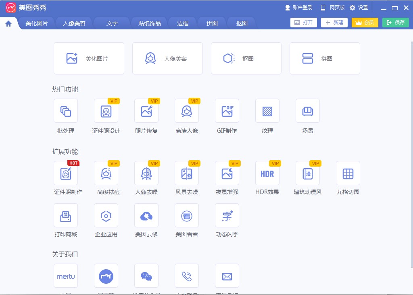The image size is (413, 295).
Task: Open 设置 settings
Action: point(359,8)
